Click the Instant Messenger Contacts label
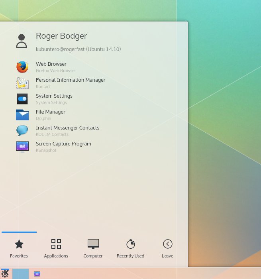 tap(67, 128)
